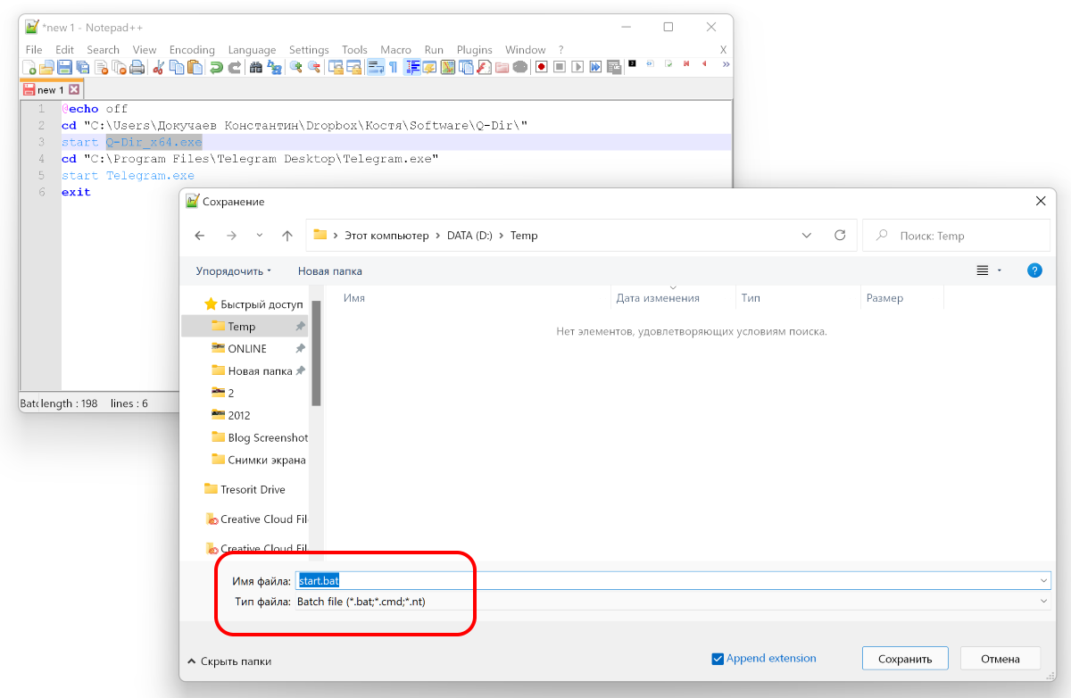Open the Plugins menu in Notepad++
Viewport: 1071px width, 698px height.
coord(475,50)
